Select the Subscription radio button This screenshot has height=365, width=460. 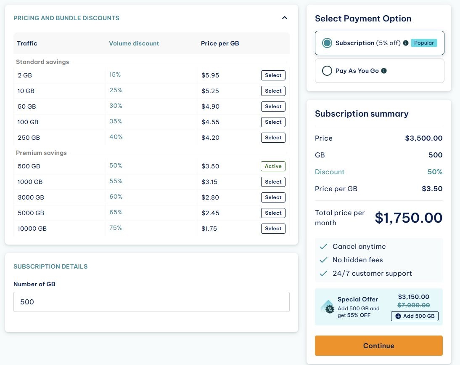tap(327, 43)
